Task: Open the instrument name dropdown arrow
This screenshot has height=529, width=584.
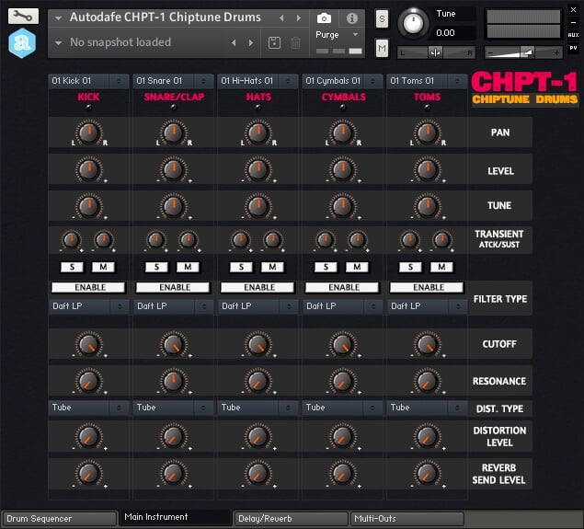Action: point(58,17)
